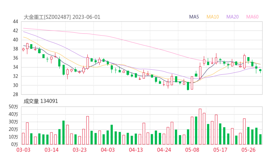Click the 05-17 date label
Screen dimensions: 266x158
click(x=220, y=150)
